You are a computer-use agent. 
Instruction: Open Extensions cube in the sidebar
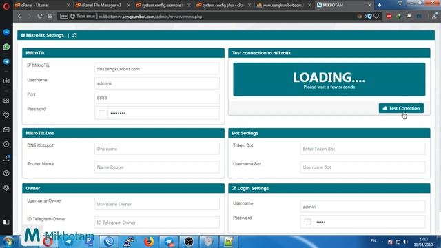pos(6,173)
